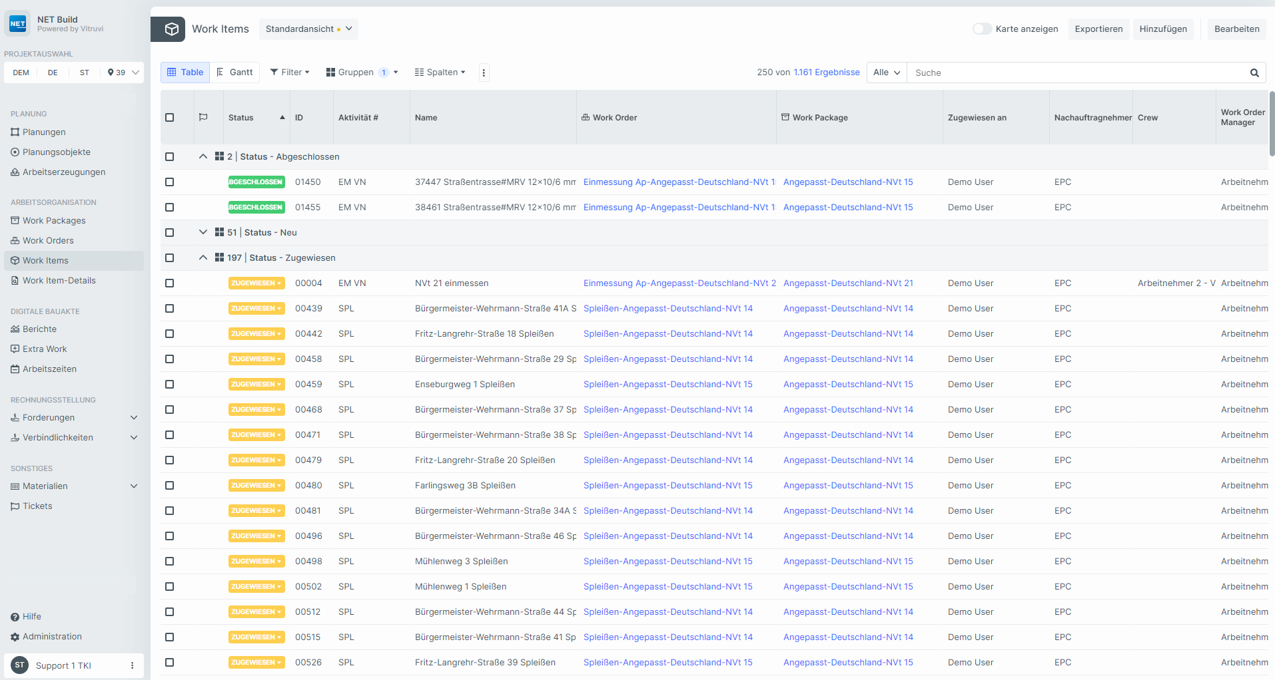Click the vertical scrollbar of the table

[1271, 124]
